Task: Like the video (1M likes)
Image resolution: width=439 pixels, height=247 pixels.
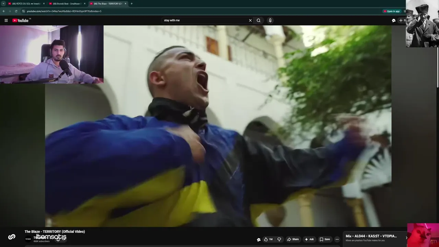Action: pos(269,239)
